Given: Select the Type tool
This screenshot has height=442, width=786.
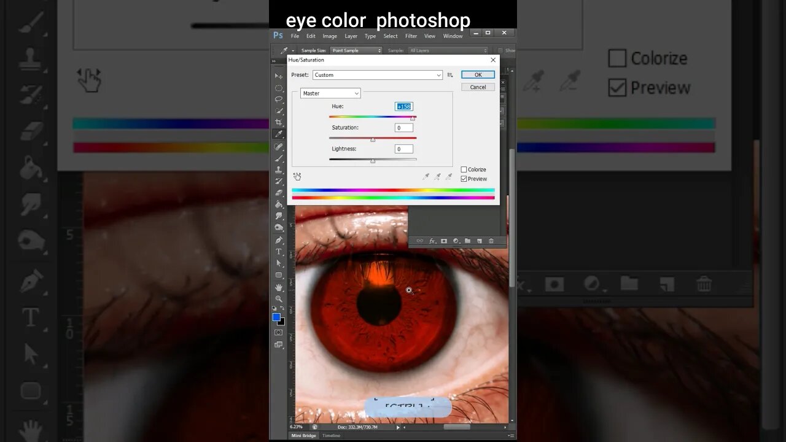Looking at the screenshot, I should pyautogui.click(x=279, y=252).
